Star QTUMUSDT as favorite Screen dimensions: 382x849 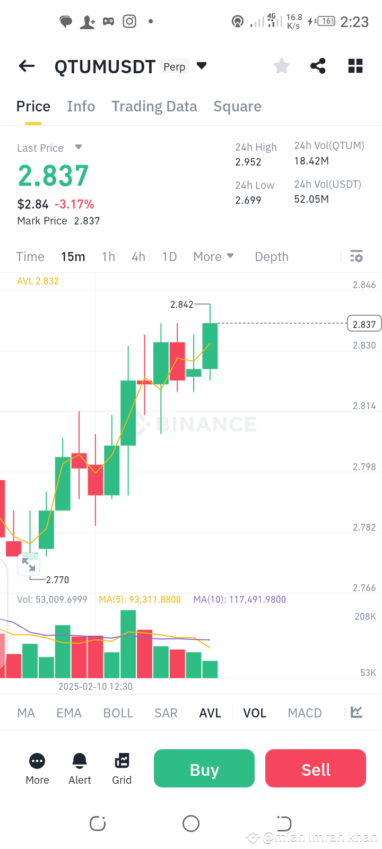coord(281,66)
